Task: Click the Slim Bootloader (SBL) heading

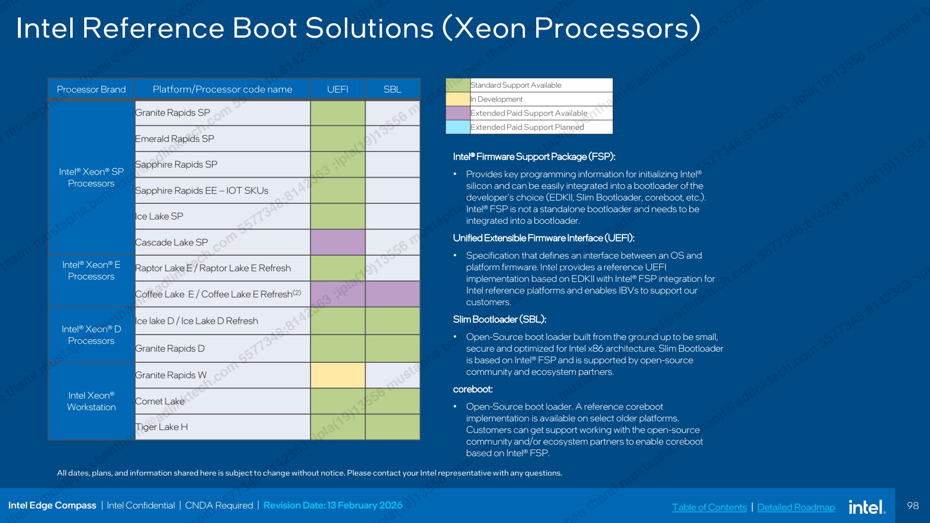Action: [499, 319]
